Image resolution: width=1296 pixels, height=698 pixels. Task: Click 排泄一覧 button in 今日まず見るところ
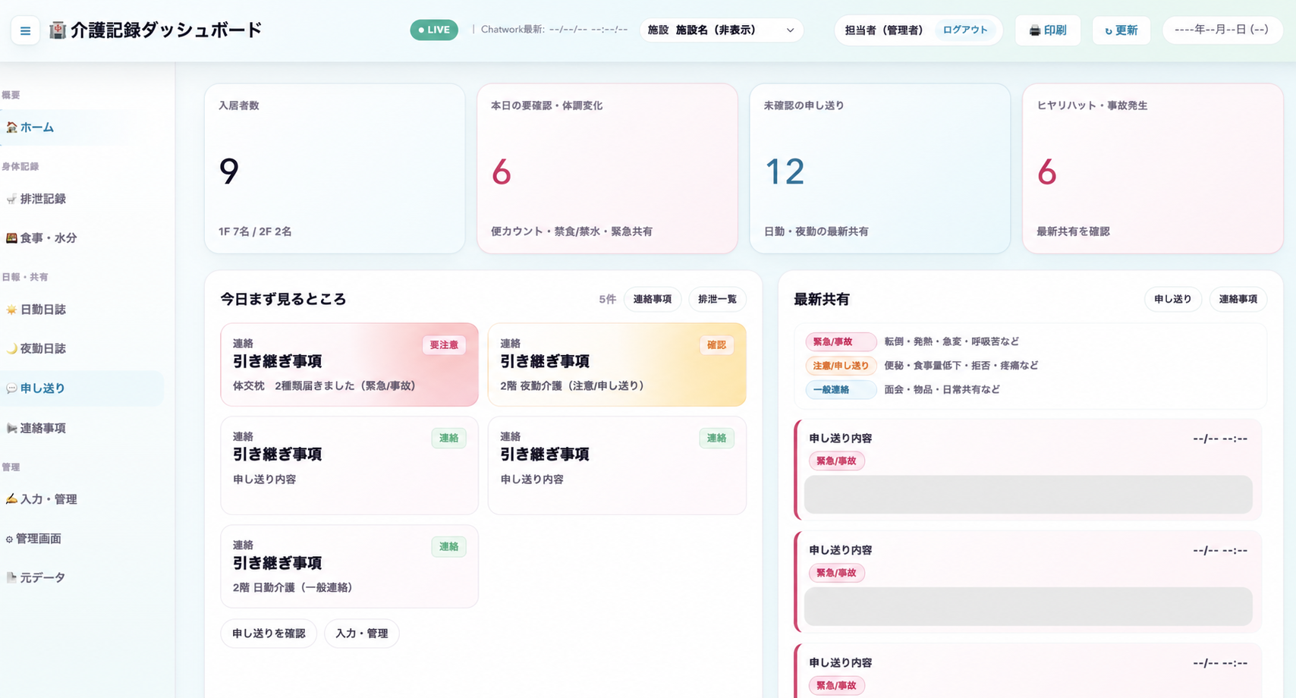717,300
